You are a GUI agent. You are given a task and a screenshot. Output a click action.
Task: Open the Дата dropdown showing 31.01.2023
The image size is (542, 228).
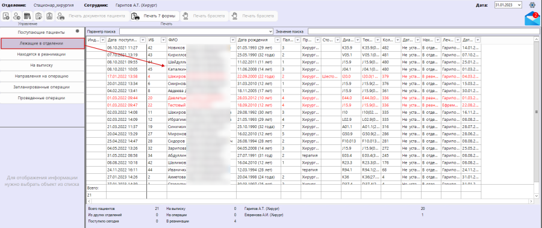pyautogui.click(x=508, y=5)
